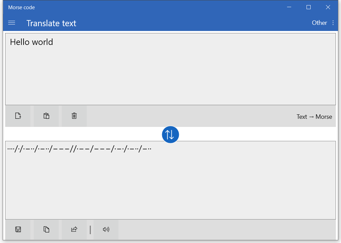Open a text file for translation
The width and height of the screenshot is (341, 243).
[x=18, y=116]
